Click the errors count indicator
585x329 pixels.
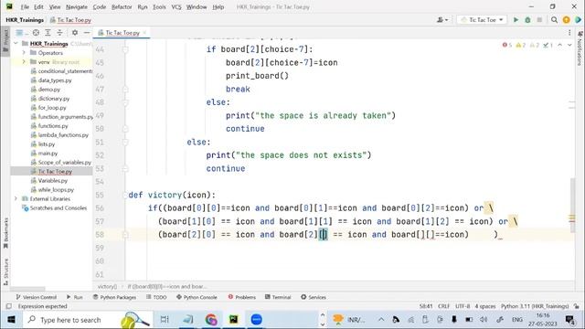click(x=507, y=45)
